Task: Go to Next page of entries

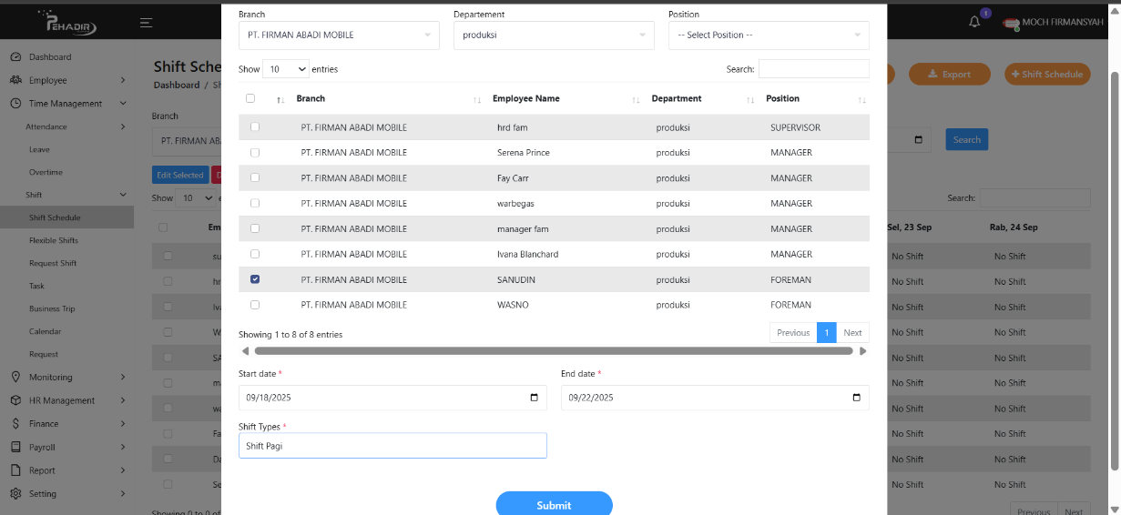Action: pyautogui.click(x=852, y=332)
